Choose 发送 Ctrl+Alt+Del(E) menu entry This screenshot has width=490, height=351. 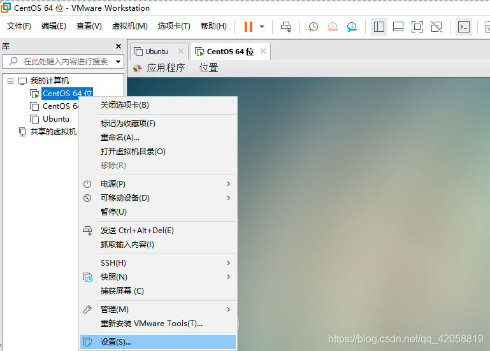click(158, 231)
